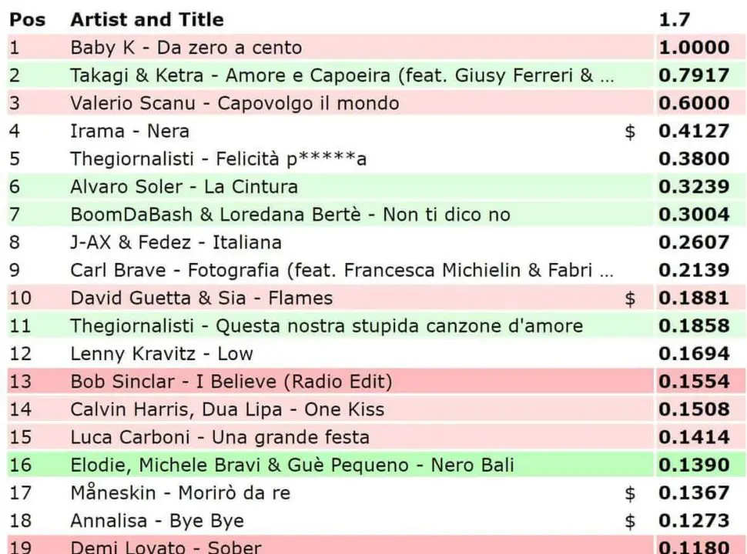Click the '1.7' column header
Image resolution: width=747 pixels, height=554 pixels.
pyautogui.click(x=675, y=20)
